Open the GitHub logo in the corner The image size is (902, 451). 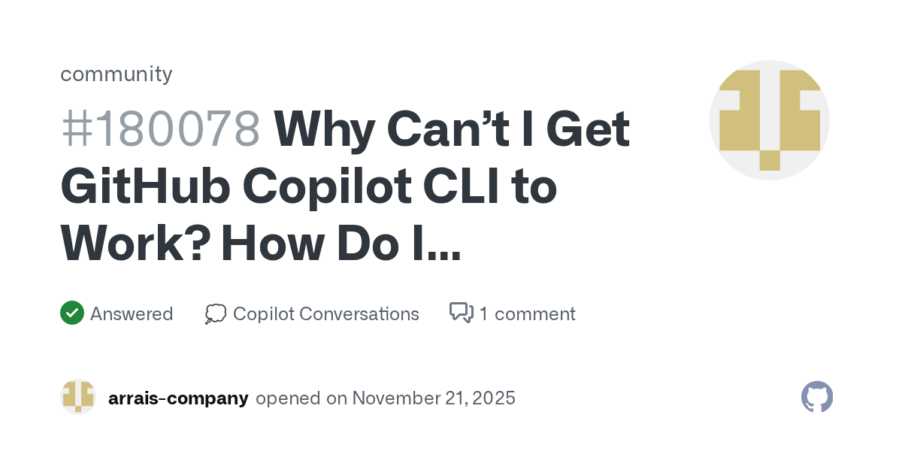[817, 397]
